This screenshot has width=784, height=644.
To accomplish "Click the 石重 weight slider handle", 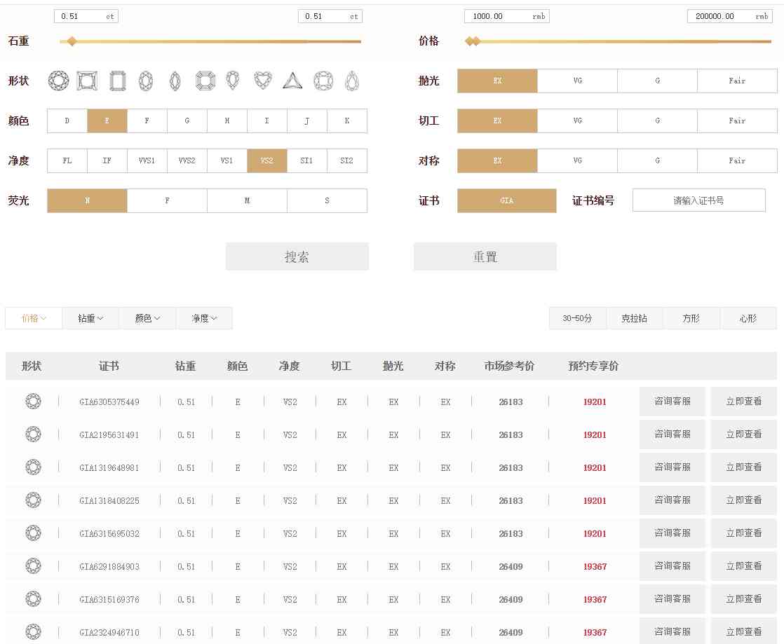I will [x=72, y=42].
